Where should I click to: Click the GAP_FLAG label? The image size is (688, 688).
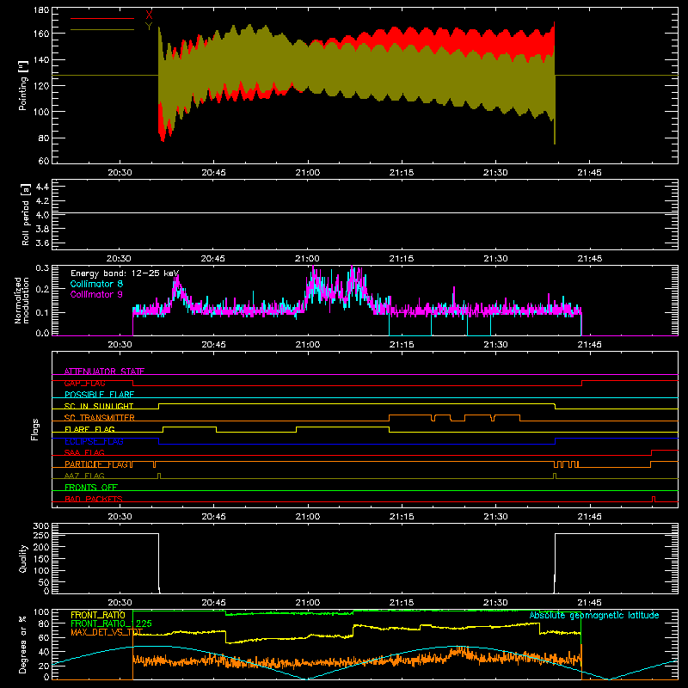pos(84,383)
